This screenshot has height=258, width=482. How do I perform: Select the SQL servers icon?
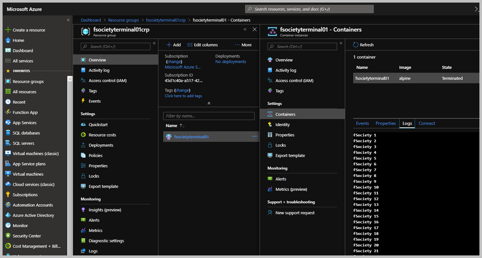click(x=8, y=143)
